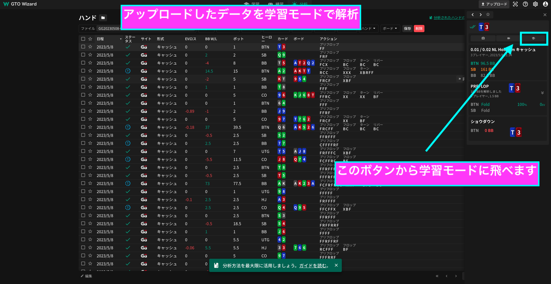Image resolution: width=551 pixels, height=284 pixels.
Task: Sort by 日程 using the column arrow
Action: click(121, 39)
